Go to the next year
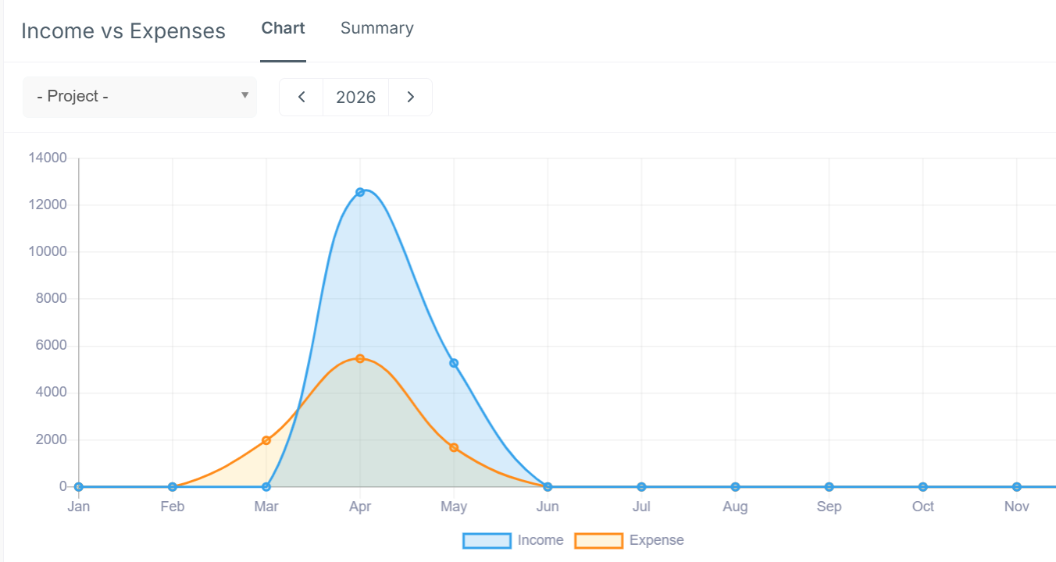Screen dimensions: 1056x562 [x=410, y=98]
